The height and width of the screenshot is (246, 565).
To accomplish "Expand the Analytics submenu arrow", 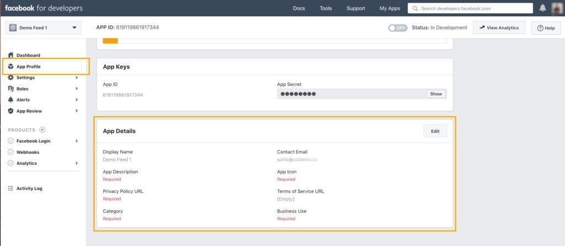I will point(77,163).
